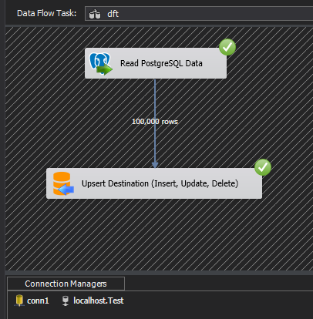The width and height of the screenshot is (313, 319).
Task: Click the dft text in the combo box
Action: coord(113,14)
